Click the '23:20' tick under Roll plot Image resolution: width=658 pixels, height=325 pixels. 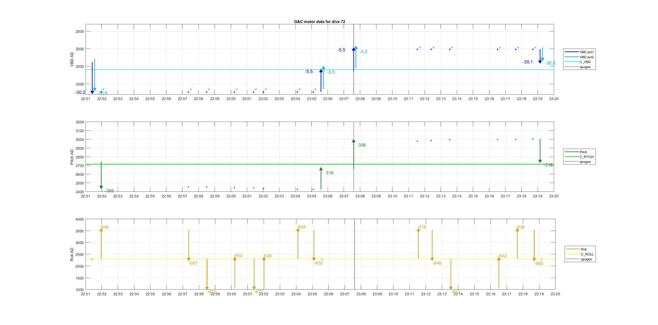tap(555, 294)
